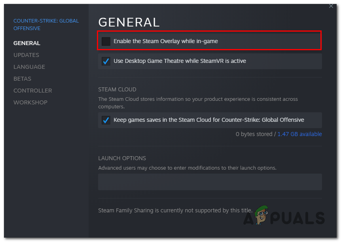341x242 pixels.
Task: Click the Desktop Game Theatre label text
Action: [180, 61]
